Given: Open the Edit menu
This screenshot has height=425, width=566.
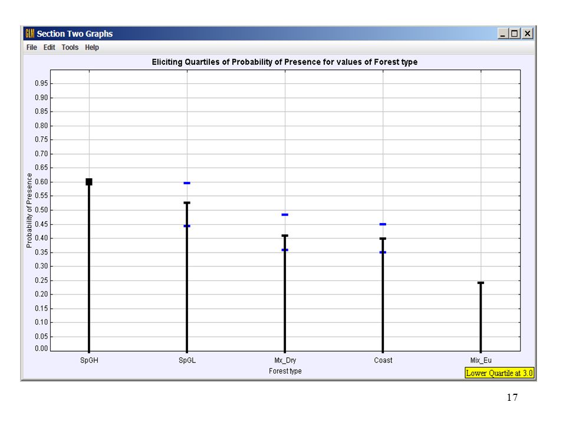Looking at the screenshot, I should pyautogui.click(x=49, y=47).
